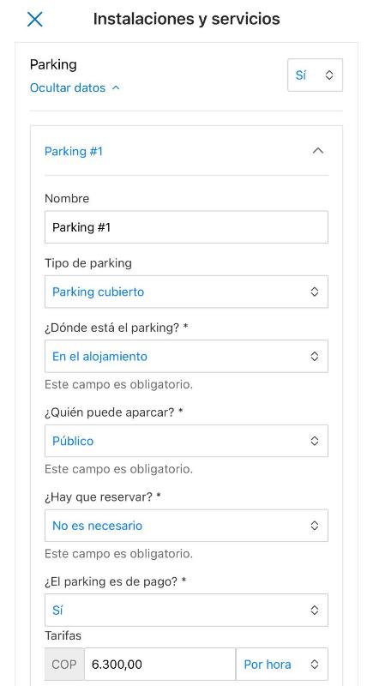Open the ¿Hay que reservar? dropdown
The width and height of the screenshot is (373, 686).
(x=186, y=526)
